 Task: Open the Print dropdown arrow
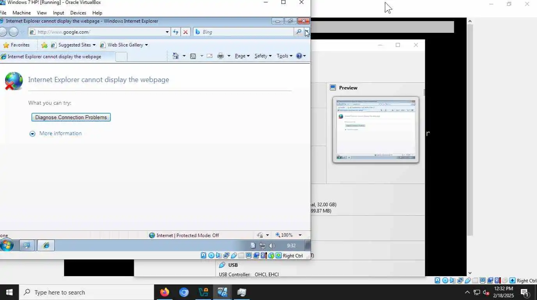[x=229, y=56]
